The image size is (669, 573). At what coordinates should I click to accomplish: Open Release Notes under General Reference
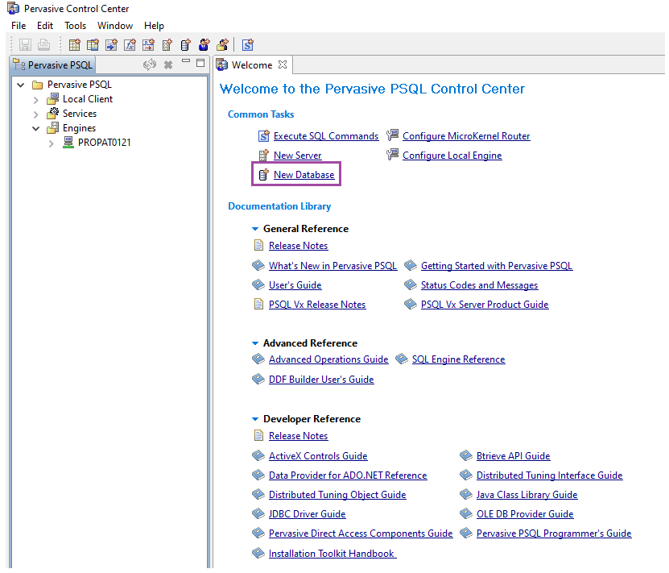(298, 246)
